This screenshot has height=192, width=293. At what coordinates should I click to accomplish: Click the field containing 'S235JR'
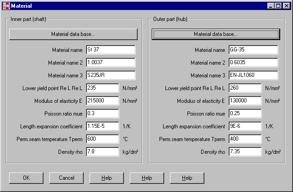pos(110,76)
